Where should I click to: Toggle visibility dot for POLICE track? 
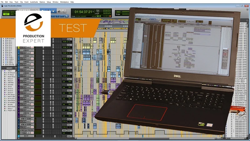pyautogui.click(x=3, y=65)
